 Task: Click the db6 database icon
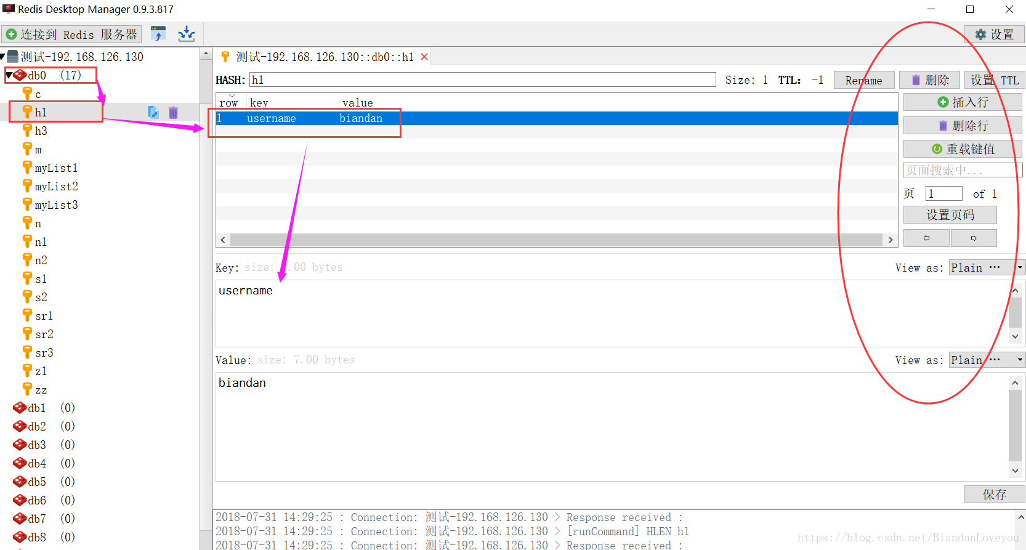tap(20, 500)
